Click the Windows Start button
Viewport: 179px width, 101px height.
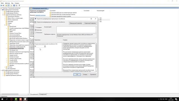[x=2, y=99]
